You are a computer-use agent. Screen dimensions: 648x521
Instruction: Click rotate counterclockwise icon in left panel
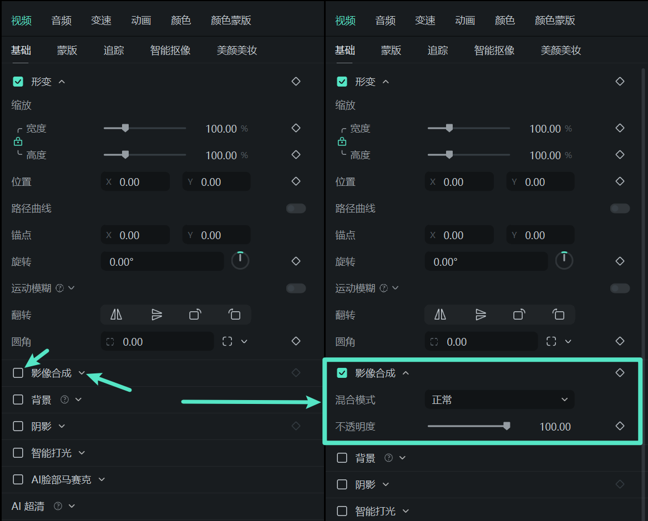click(234, 315)
